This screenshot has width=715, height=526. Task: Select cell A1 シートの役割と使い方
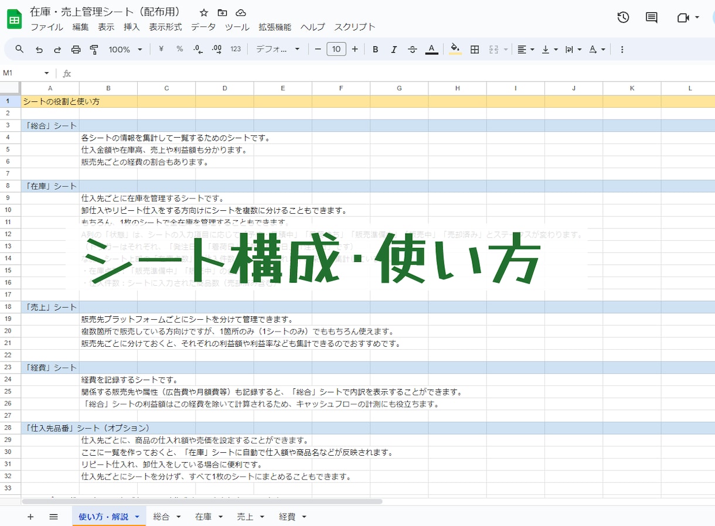pyautogui.click(x=50, y=101)
